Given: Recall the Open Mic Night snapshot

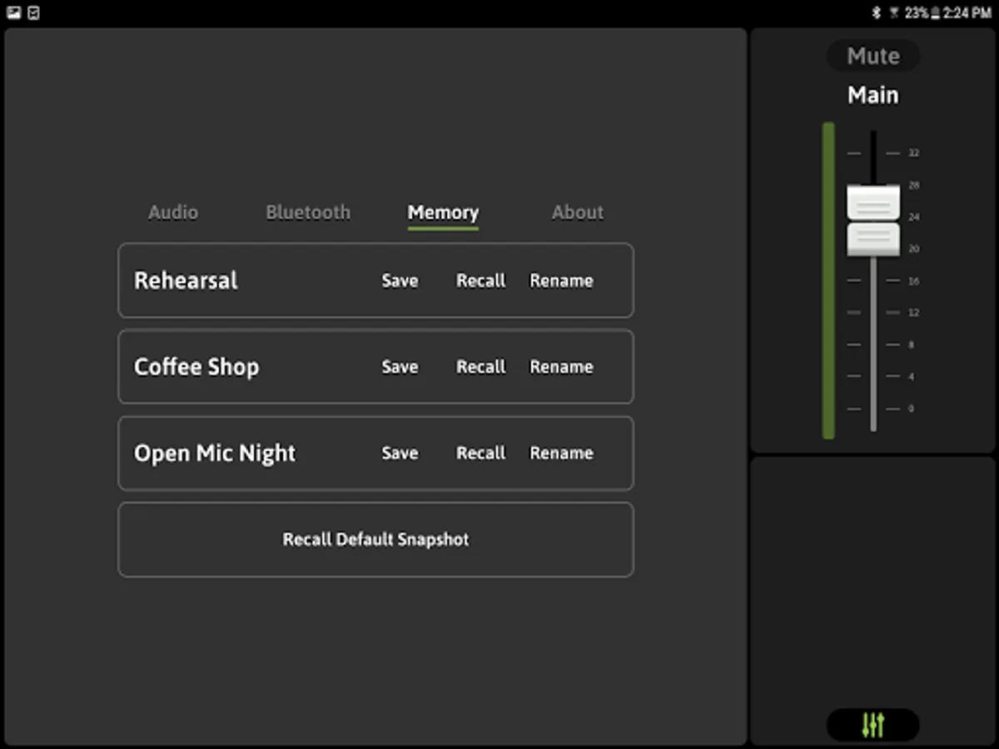Looking at the screenshot, I should (481, 454).
